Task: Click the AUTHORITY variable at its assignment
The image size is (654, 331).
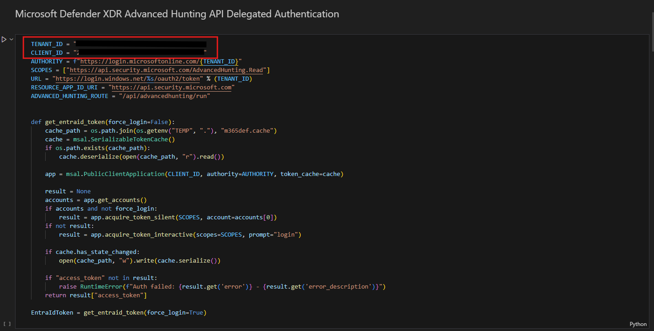Action: 47,62
